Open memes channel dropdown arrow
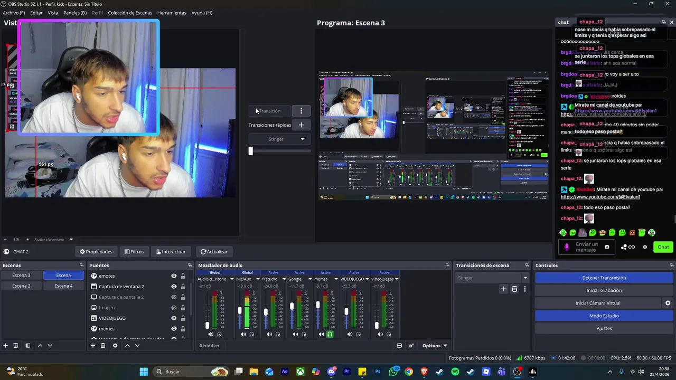676x380 pixels. pos(335,279)
